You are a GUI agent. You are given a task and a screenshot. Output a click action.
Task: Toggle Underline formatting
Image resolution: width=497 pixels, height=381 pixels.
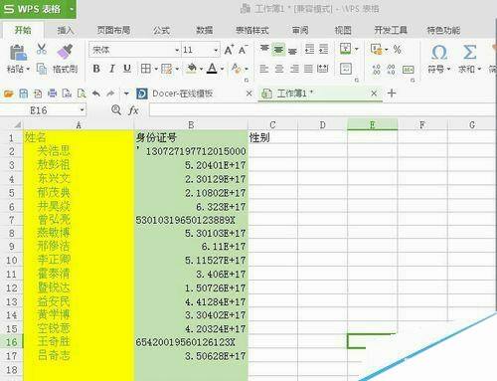click(127, 69)
